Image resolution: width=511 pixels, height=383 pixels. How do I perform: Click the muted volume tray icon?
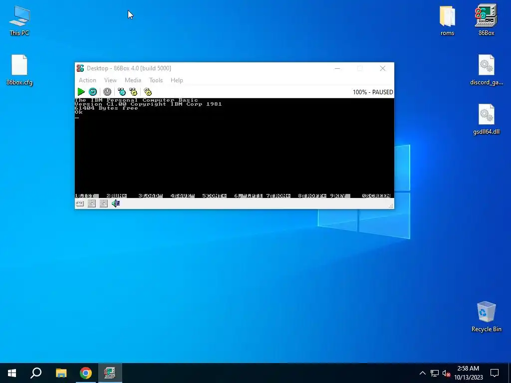click(446, 373)
